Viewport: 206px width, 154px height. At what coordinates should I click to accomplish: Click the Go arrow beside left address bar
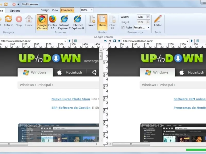coord(70,41)
